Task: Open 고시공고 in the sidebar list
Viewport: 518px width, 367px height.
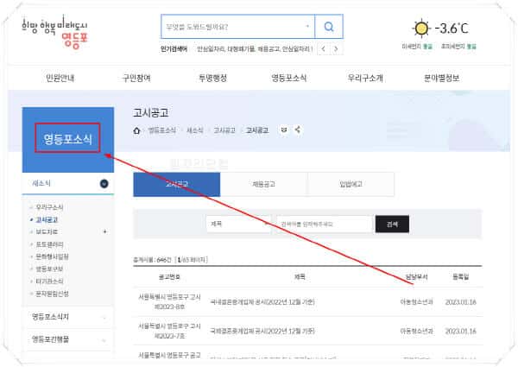Action: click(x=47, y=219)
